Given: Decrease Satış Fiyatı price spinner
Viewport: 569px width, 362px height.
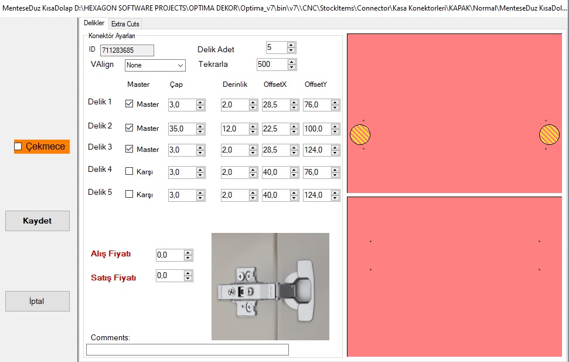Looking at the screenshot, I should coord(188,279).
